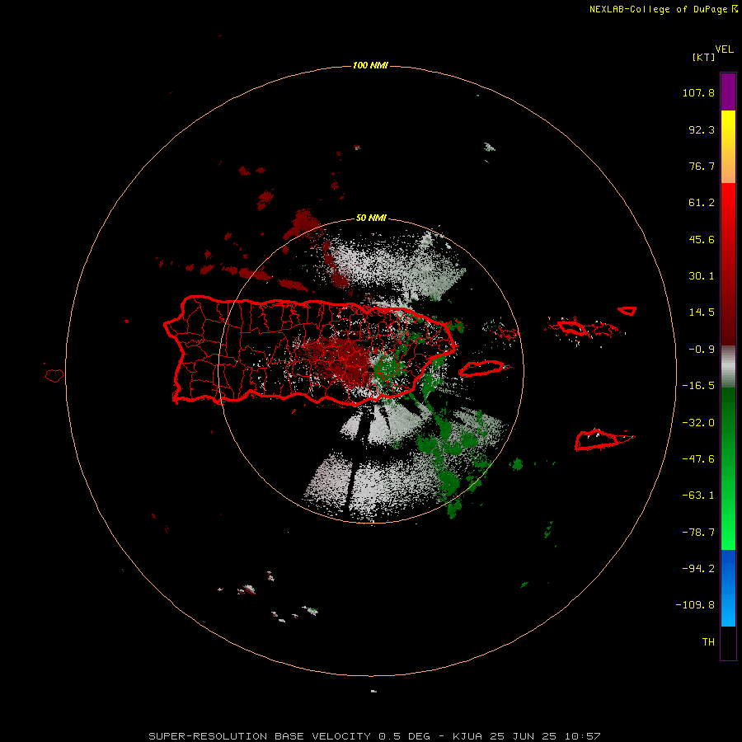Click the 100 NMI range ring label
Viewport: 742px width, 742px height.
coord(370,65)
